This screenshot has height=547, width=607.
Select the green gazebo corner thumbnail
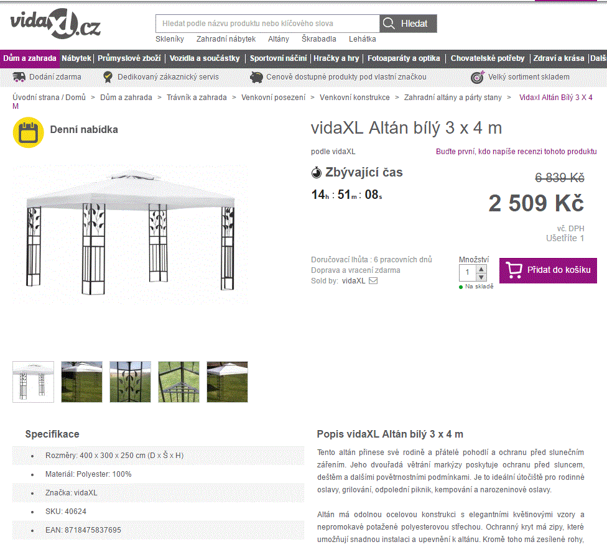178,382
